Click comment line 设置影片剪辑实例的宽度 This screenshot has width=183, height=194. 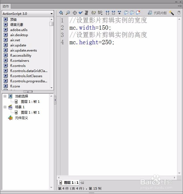click(108, 20)
